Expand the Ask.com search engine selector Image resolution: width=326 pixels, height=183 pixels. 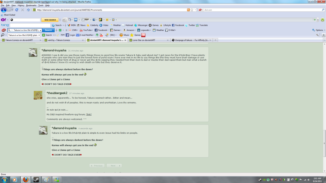201,10
